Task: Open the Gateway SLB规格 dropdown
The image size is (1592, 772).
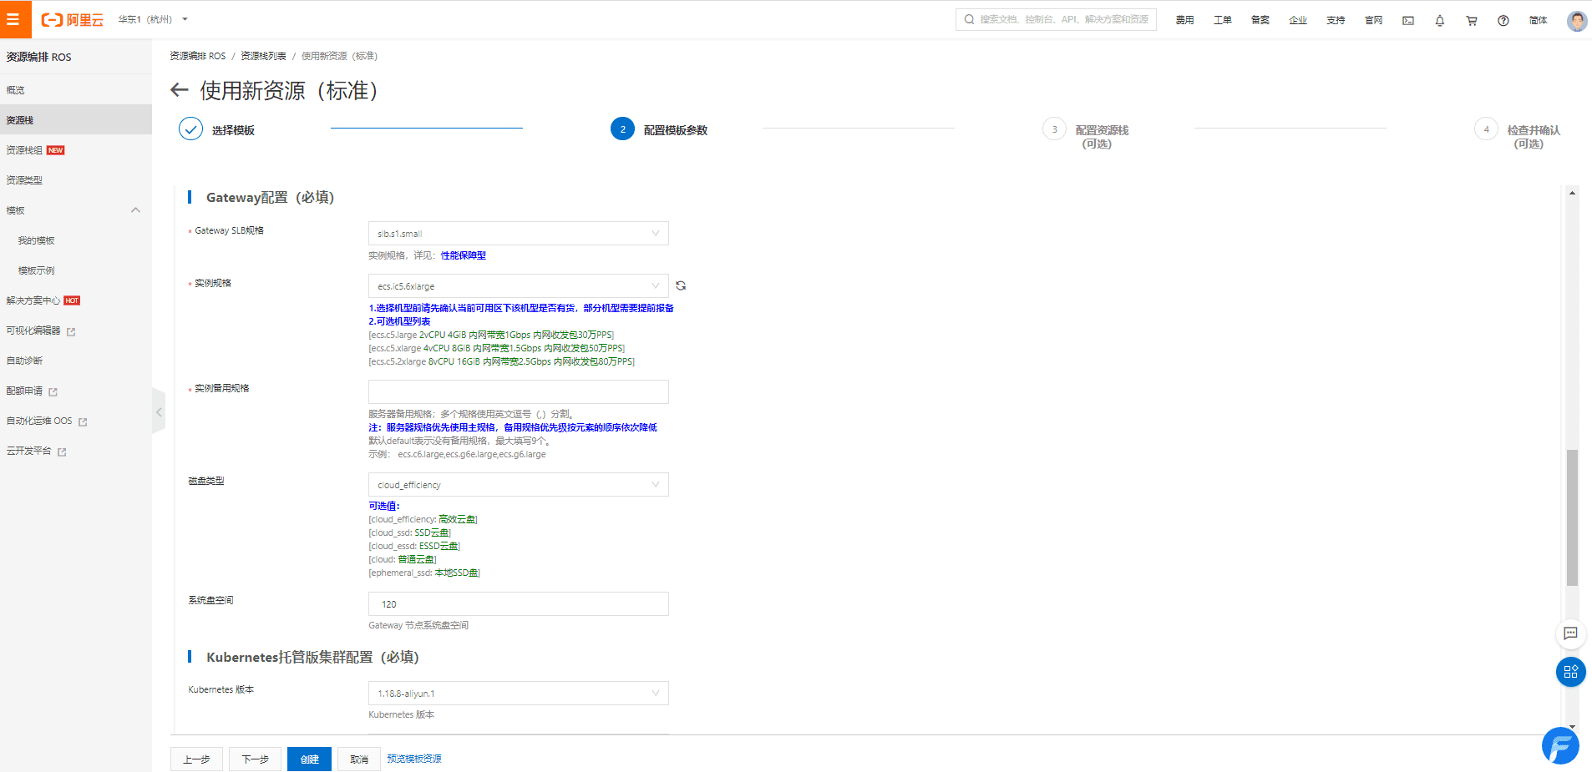Action: point(518,233)
